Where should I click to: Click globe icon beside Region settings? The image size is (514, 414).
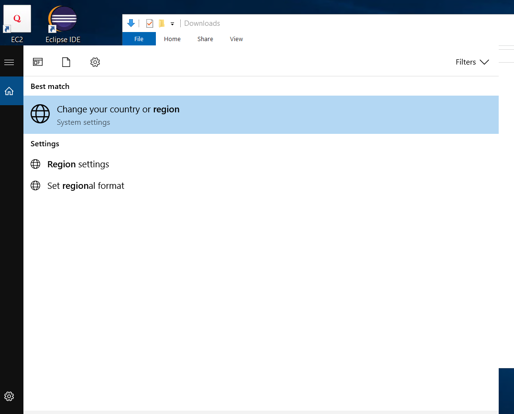[x=35, y=164]
